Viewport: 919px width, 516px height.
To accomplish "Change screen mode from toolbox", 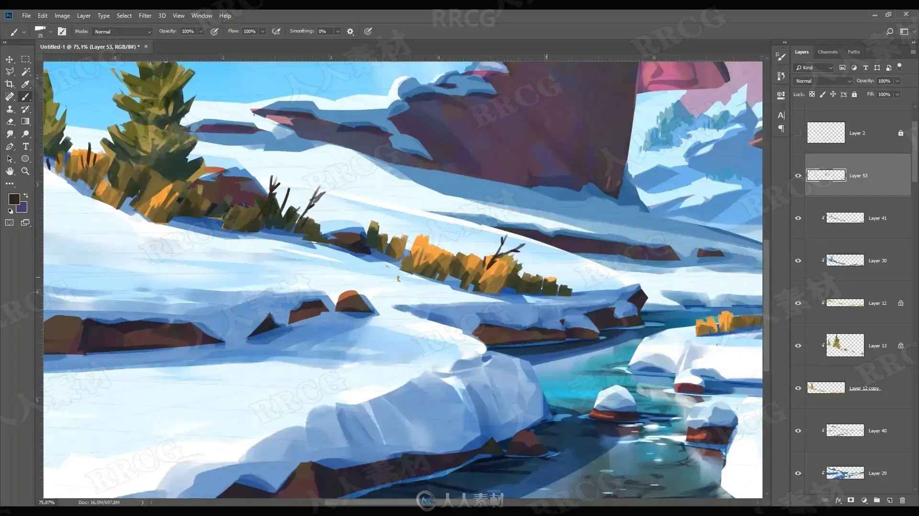I will 25,223.
